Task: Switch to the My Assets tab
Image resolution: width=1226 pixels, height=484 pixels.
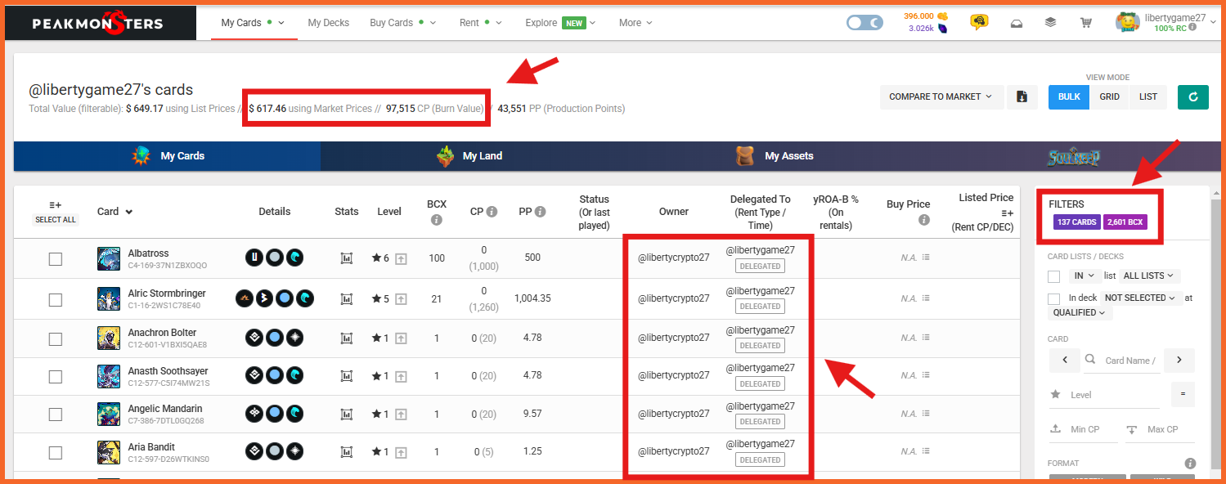Action: (x=773, y=156)
